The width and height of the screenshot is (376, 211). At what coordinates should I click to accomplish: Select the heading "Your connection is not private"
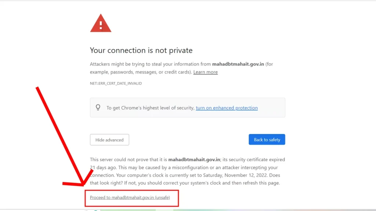point(141,50)
